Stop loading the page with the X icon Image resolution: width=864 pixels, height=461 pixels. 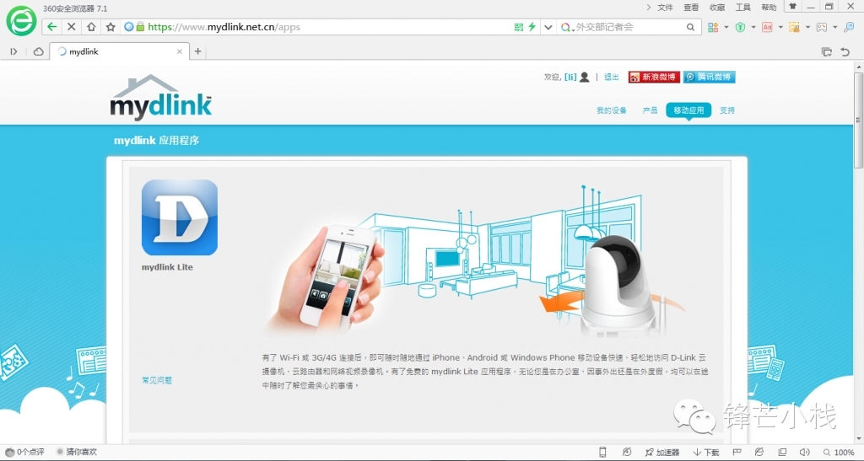(x=71, y=27)
